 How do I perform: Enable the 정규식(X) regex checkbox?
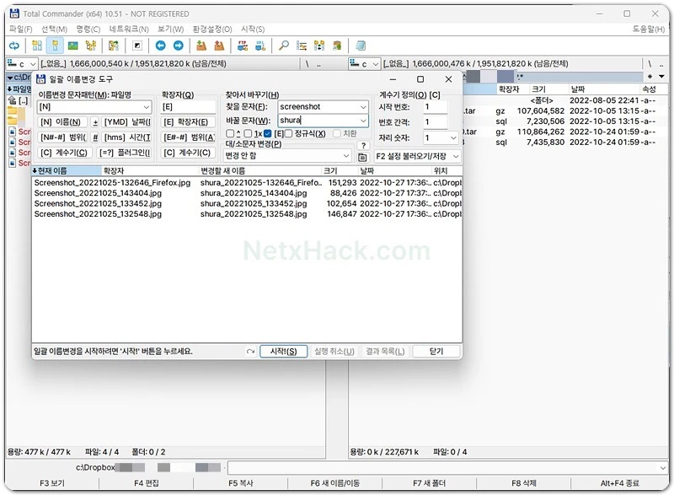[x=289, y=134]
